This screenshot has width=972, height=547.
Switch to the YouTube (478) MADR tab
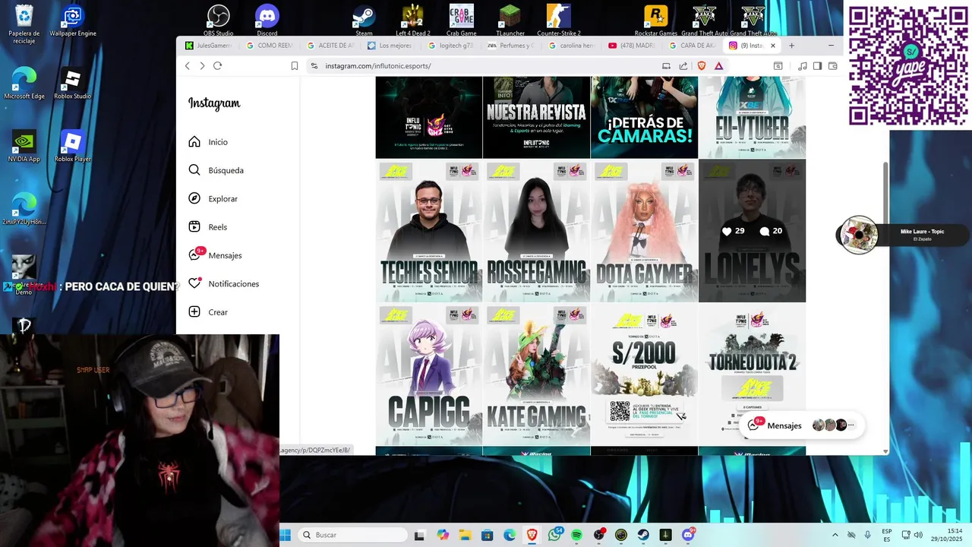point(633,46)
